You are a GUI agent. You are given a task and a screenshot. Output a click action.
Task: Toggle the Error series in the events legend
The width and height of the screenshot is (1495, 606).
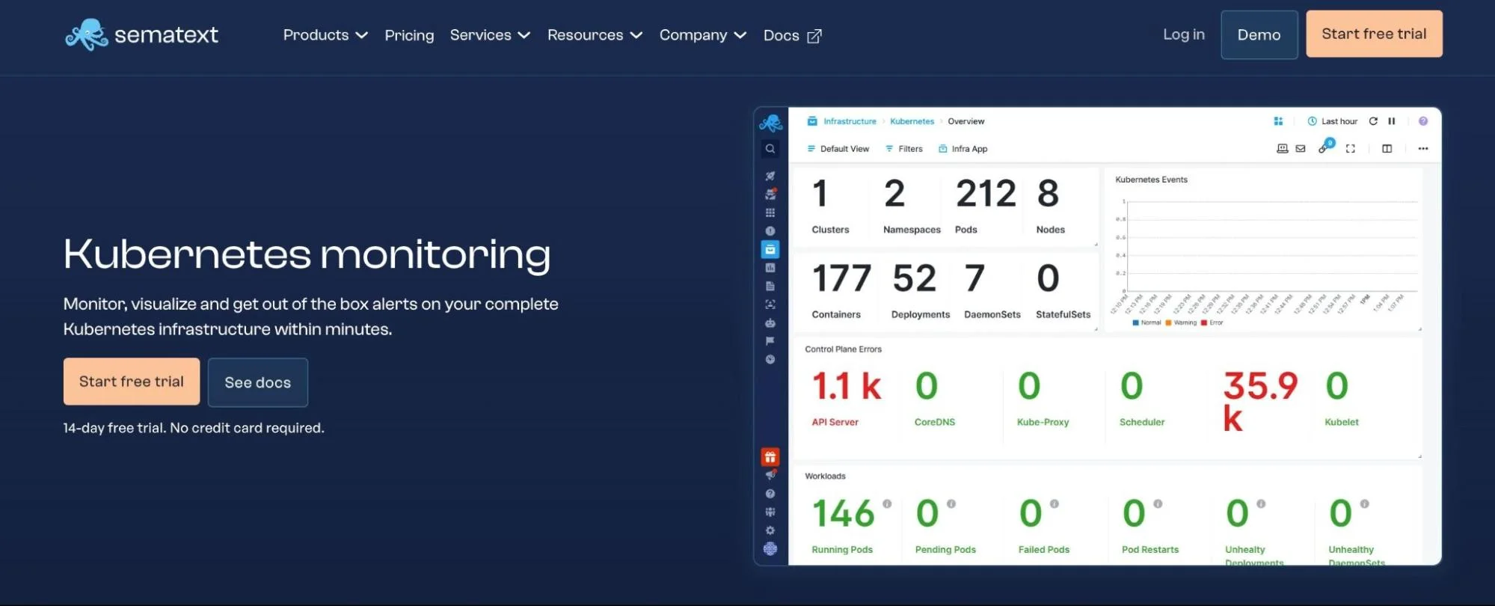tap(1212, 323)
